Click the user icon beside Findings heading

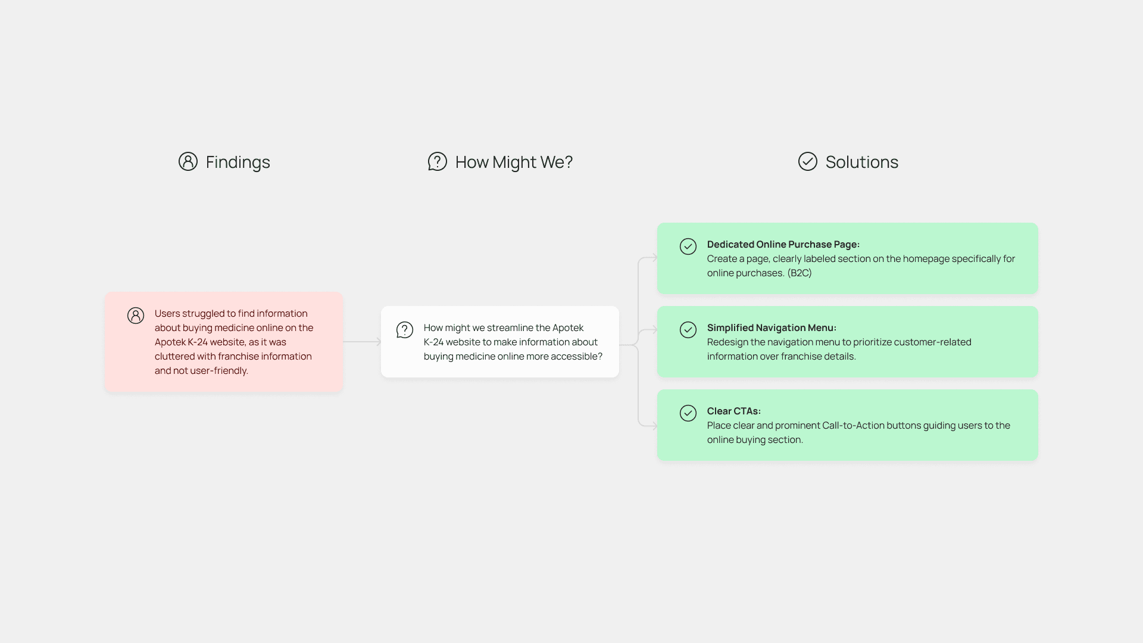click(x=188, y=161)
